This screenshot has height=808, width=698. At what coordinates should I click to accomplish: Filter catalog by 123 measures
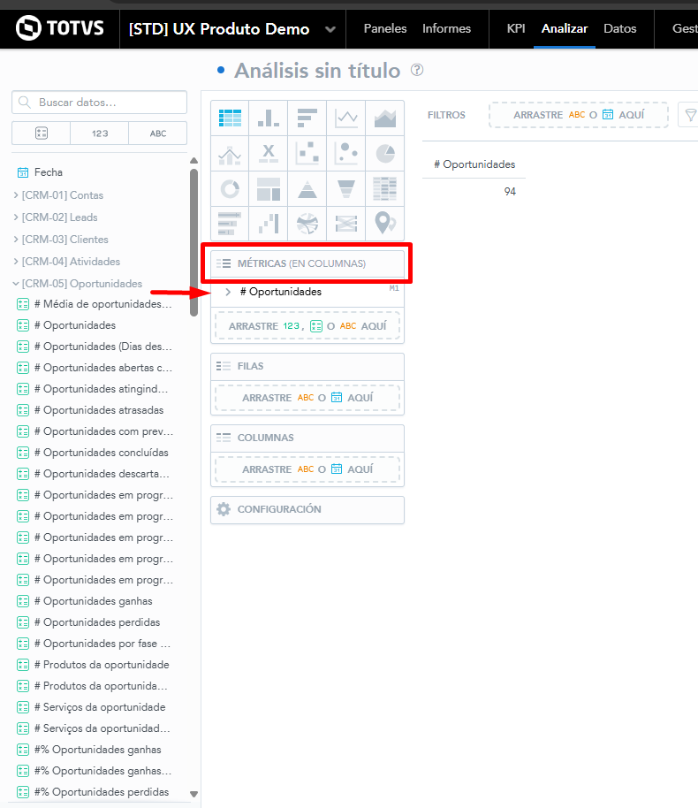click(100, 133)
